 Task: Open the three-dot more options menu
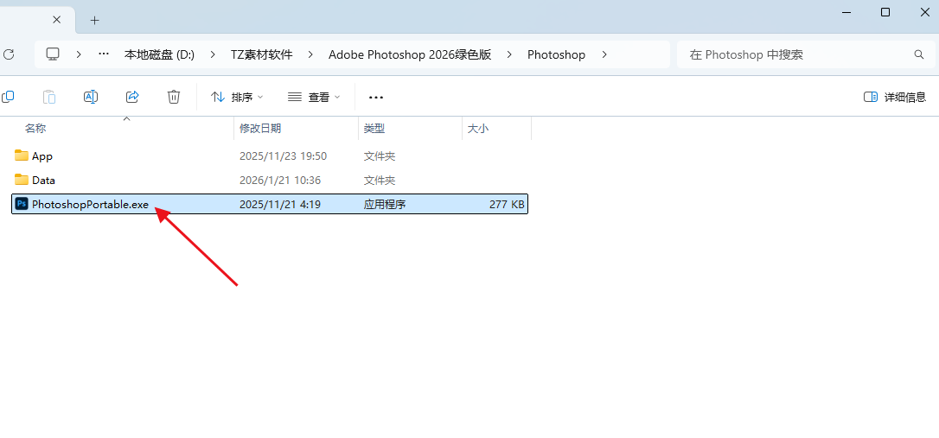[x=376, y=97]
